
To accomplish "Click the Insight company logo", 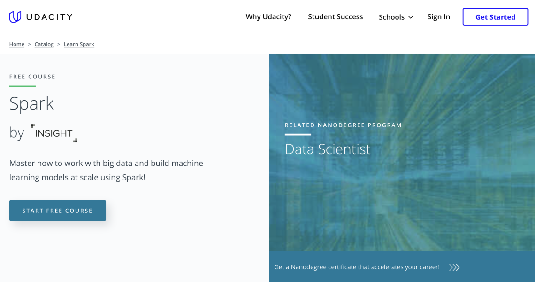I will tap(54, 133).
